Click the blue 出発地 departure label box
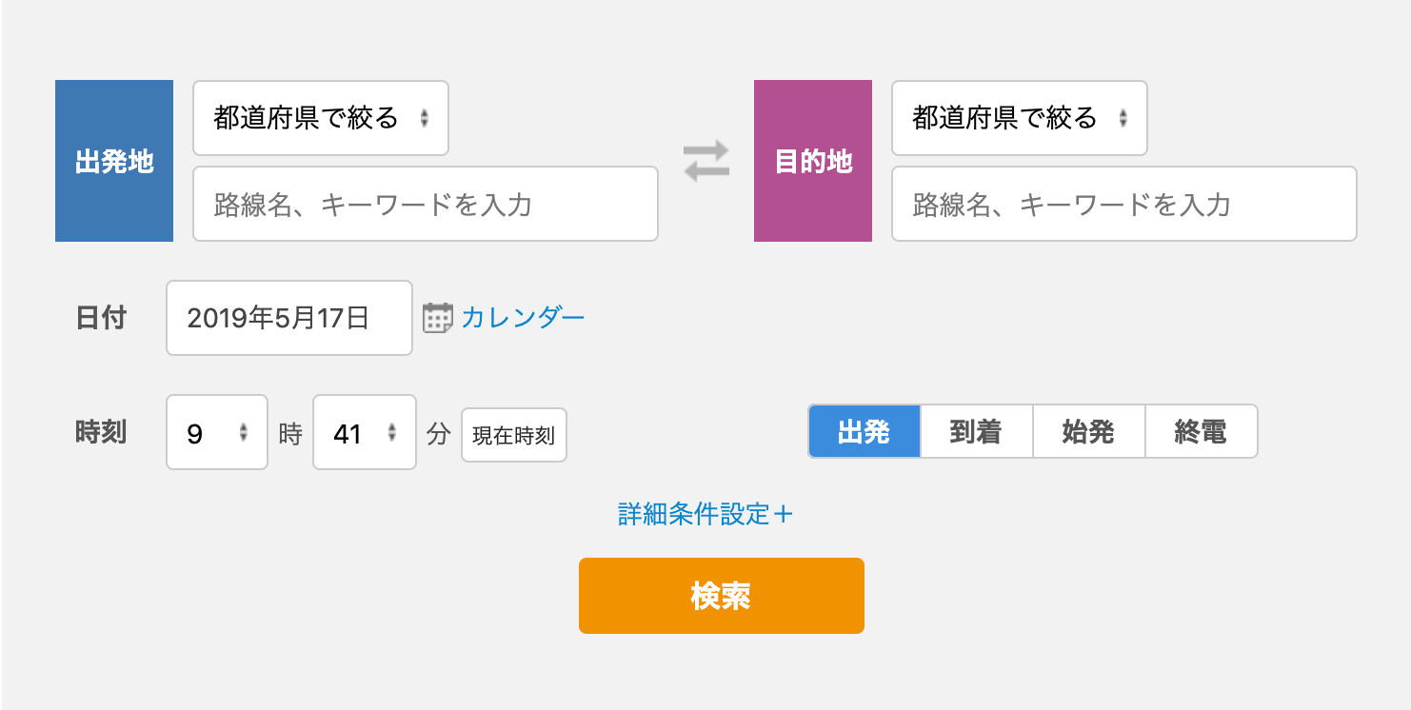The image size is (1411, 710). [113, 160]
